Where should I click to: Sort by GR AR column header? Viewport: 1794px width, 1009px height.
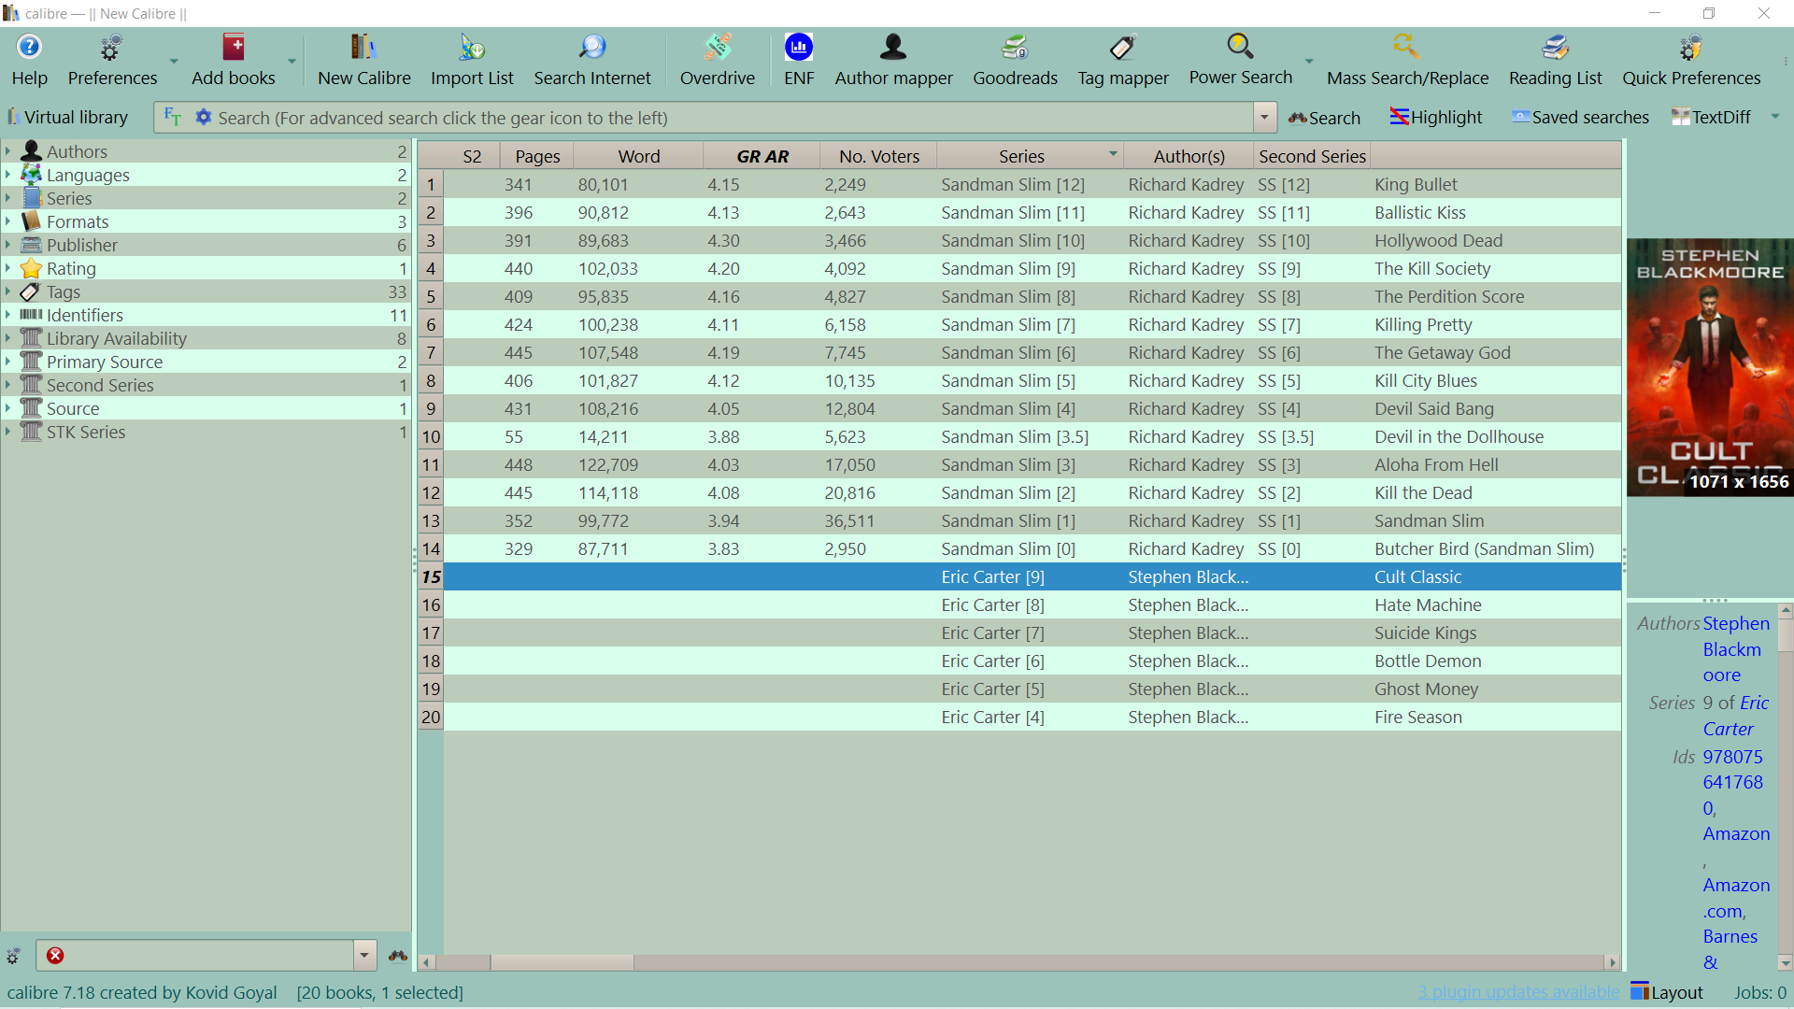click(x=762, y=156)
